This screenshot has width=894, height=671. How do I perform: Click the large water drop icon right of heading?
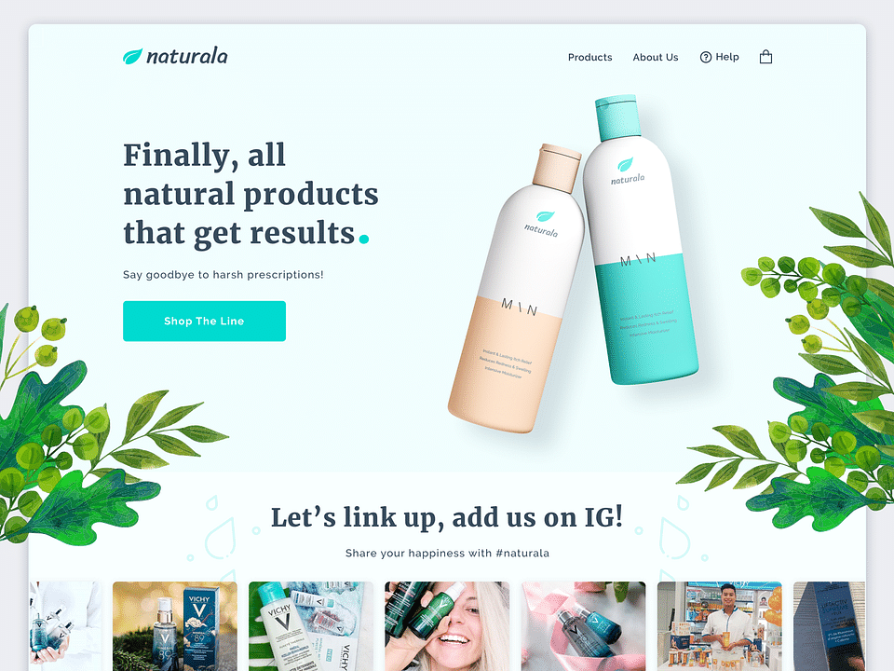674,538
